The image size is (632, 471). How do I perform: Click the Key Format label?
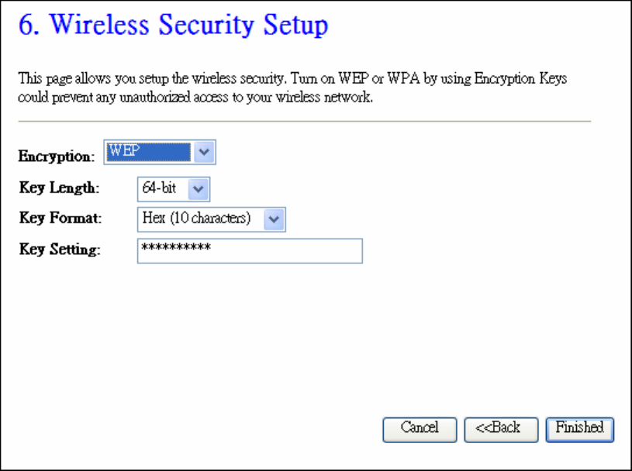[x=60, y=218]
